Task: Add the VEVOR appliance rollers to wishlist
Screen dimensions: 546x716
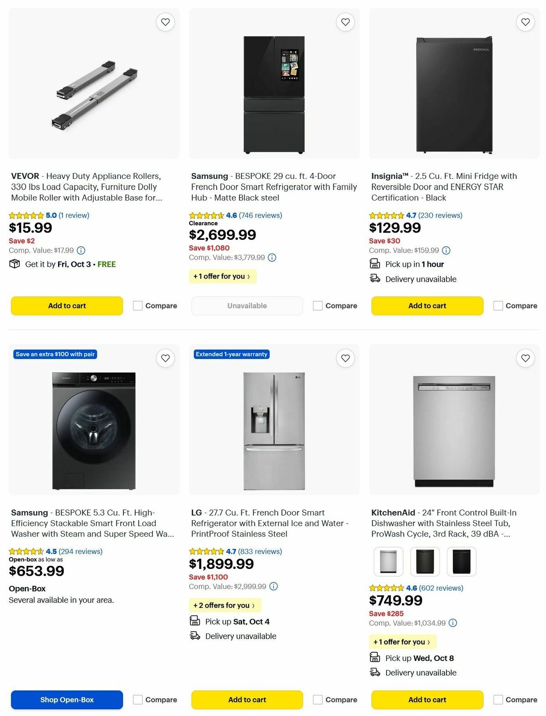Action: click(x=165, y=21)
